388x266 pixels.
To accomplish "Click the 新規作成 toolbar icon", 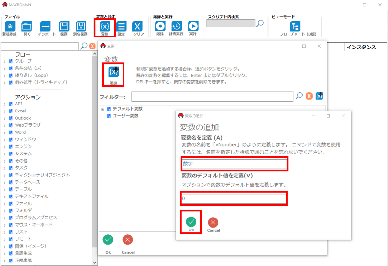I will tap(10, 27).
